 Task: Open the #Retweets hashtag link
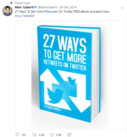click(51, 12)
